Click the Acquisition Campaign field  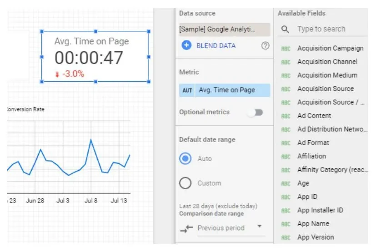[331, 49]
